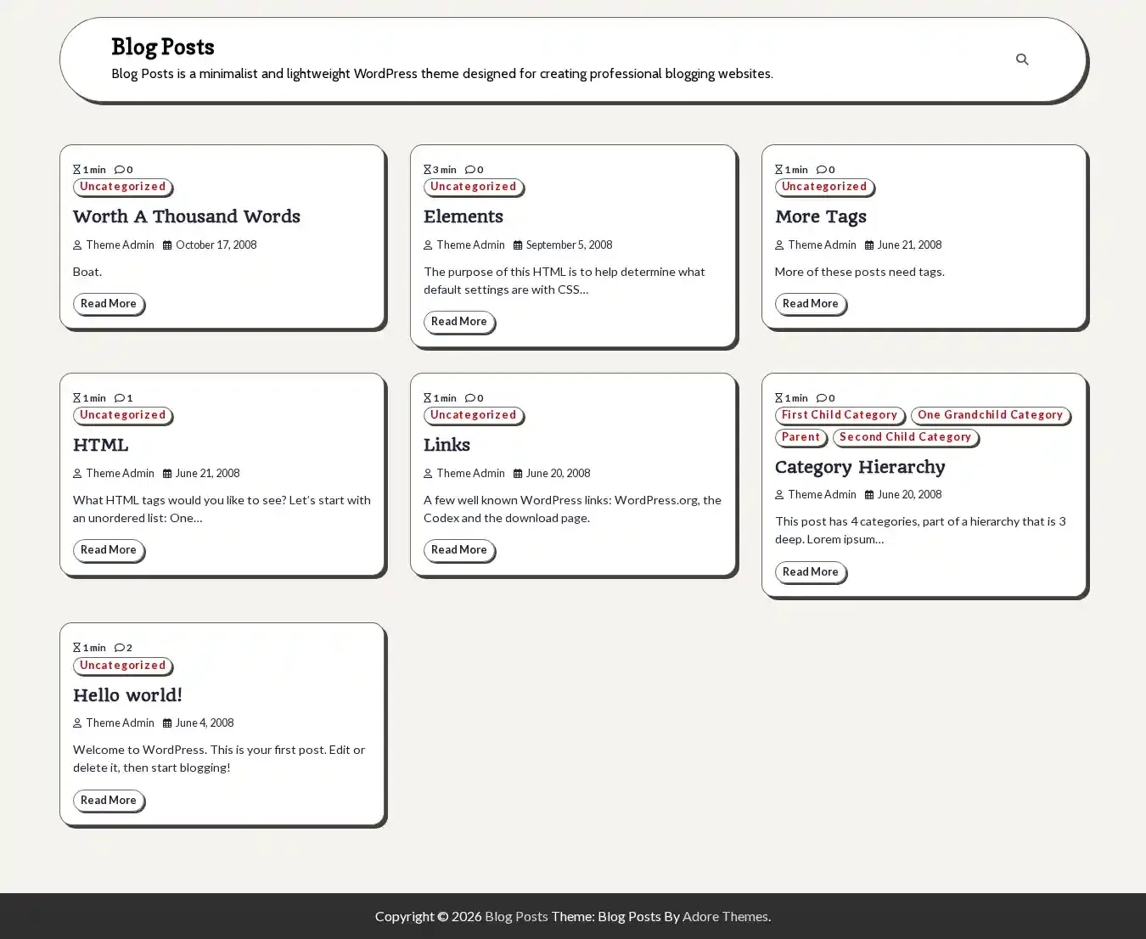The image size is (1146, 939).
Task: Click the site tagline under Blog Posts
Action: click(442, 74)
